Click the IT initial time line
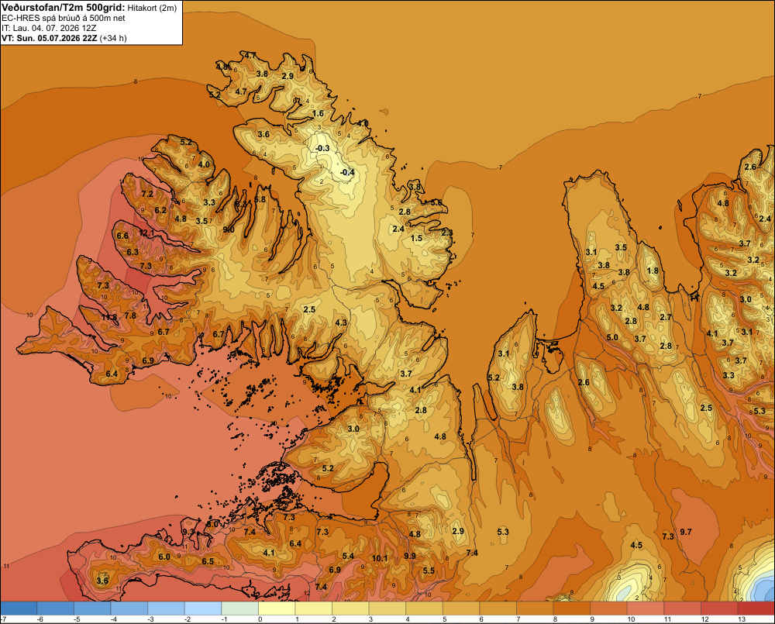 point(50,28)
